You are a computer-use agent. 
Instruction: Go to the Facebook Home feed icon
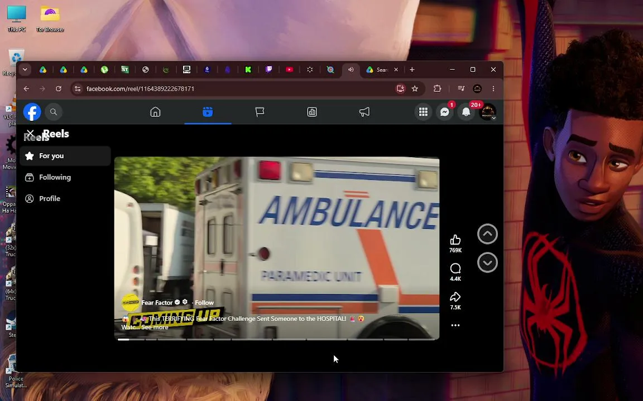click(x=155, y=112)
